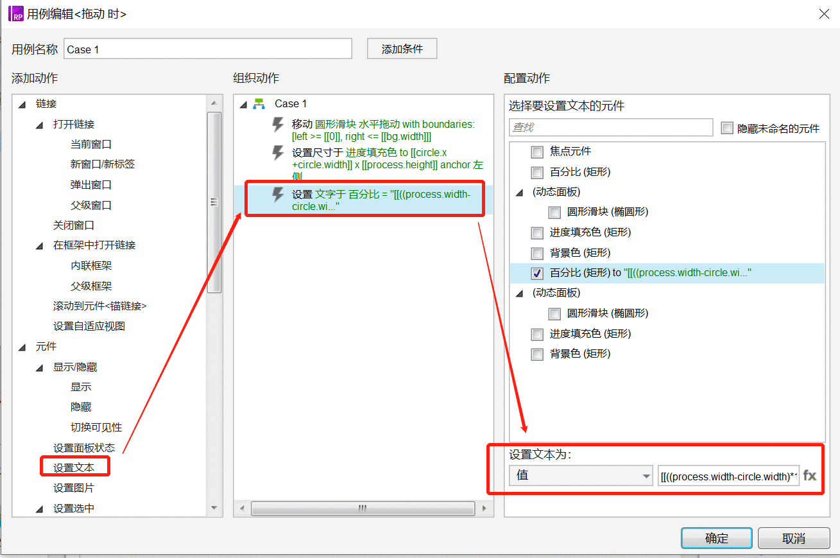Check the second 圆形滑块 (椭圆形) checkbox
This screenshot has width=840, height=558.
point(554,313)
